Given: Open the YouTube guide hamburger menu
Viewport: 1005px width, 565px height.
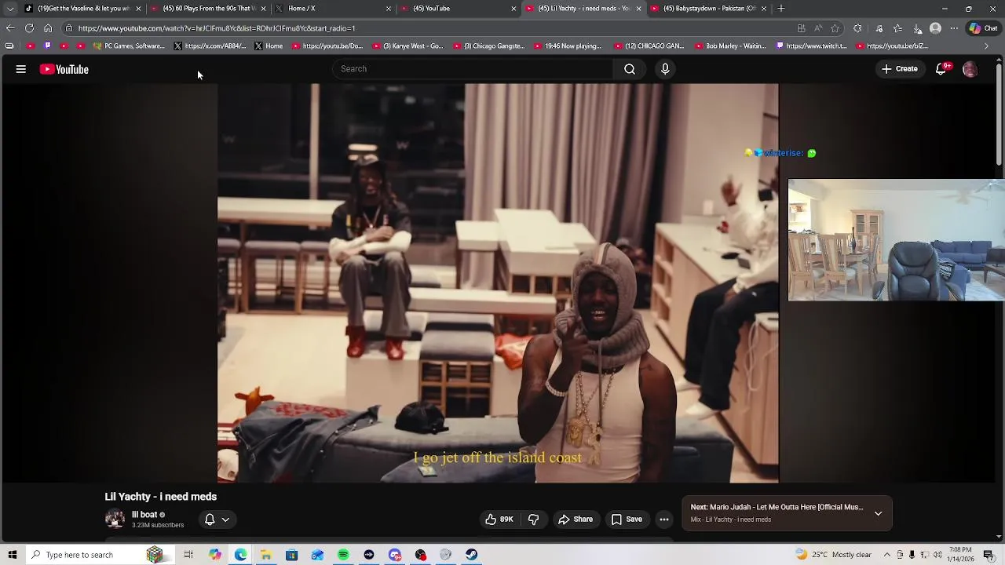Looking at the screenshot, I should tap(21, 69).
